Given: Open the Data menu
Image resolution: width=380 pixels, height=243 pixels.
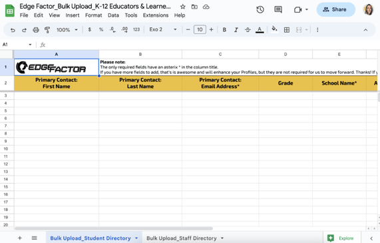Looking at the screenshot, I should (x=113, y=15).
